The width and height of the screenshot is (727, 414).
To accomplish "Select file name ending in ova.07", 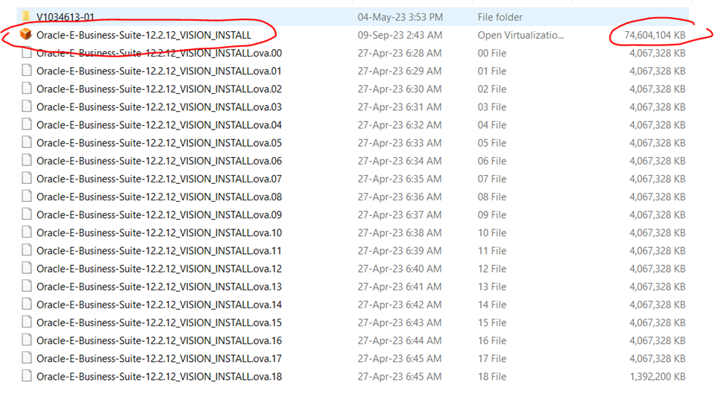I will (159, 179).
